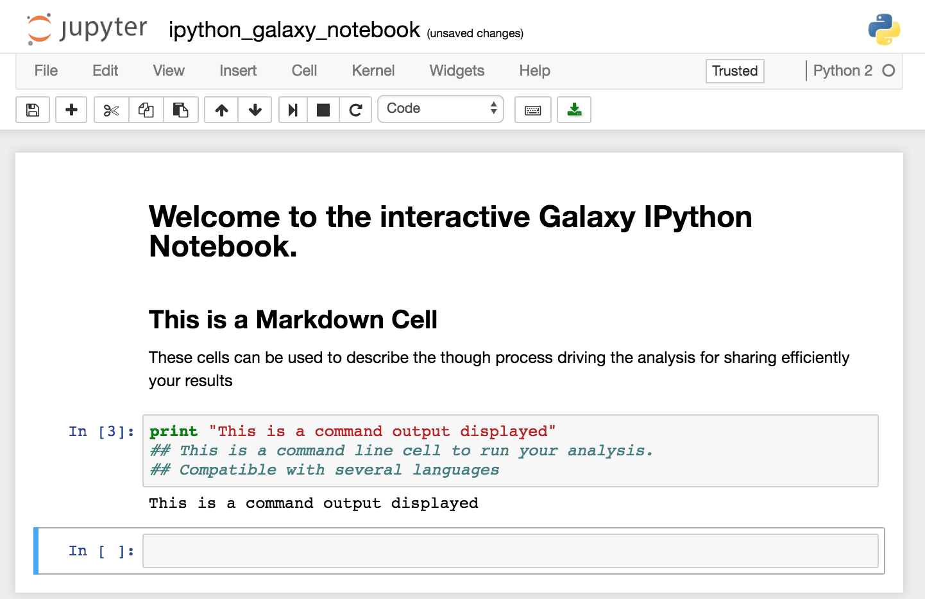This screenshot has height=599, width=925.
Task: Insert a new cell with the plus icon
Action: coord(71,109)
